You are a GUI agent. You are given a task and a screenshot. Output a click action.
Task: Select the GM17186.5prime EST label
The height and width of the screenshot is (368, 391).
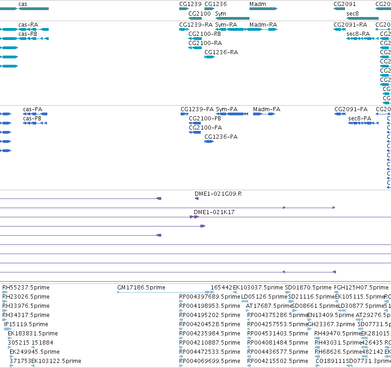click(x=141, y=288)
